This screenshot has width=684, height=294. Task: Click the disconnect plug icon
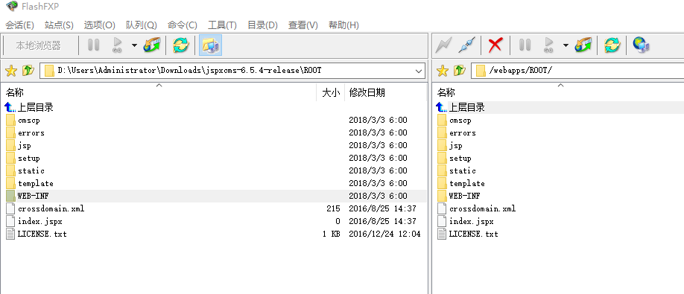pos(466,45)
